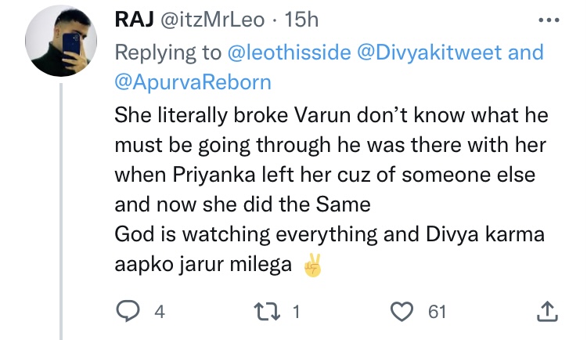587x340 pixels.
Task: Click the retweet count of 1
Action: [x=296, y=312]
